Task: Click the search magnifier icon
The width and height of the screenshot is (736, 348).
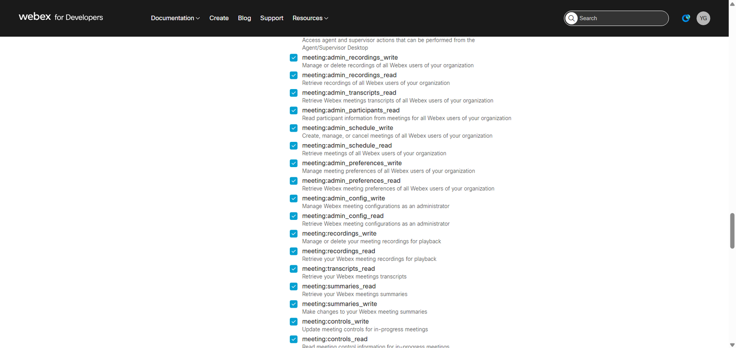Action: [571, 18]
